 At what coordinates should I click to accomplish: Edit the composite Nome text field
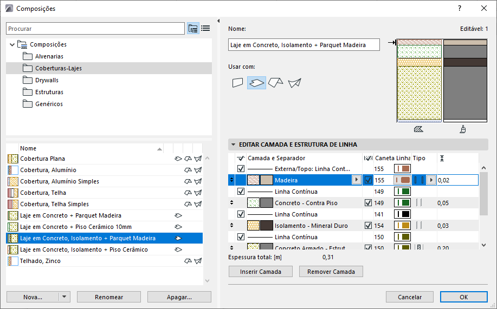(304, 45)
